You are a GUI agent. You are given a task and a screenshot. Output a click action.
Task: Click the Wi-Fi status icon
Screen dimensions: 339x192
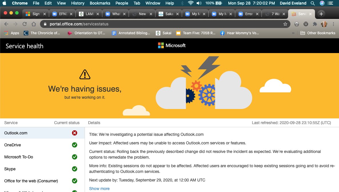pos(190,3)
